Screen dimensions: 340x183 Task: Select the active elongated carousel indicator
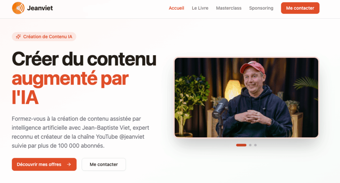[241, 145]
